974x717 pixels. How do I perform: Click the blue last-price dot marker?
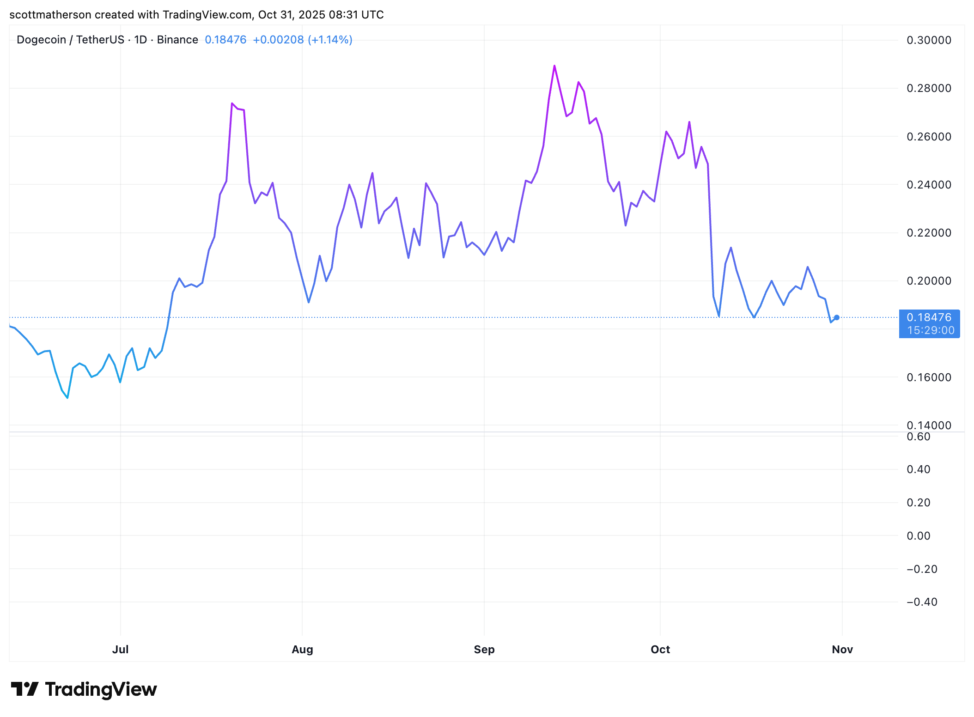coord(837,317)
